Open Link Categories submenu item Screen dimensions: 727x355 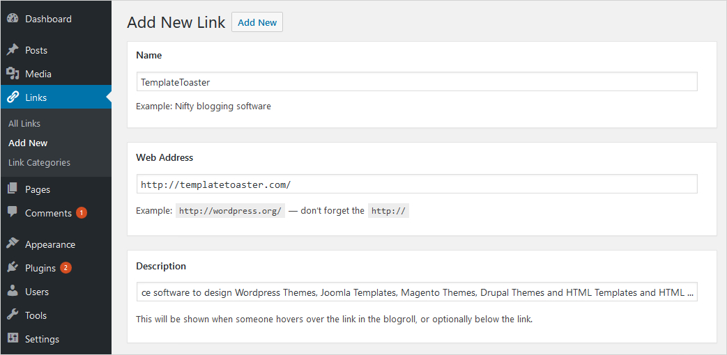pos(39,162)
